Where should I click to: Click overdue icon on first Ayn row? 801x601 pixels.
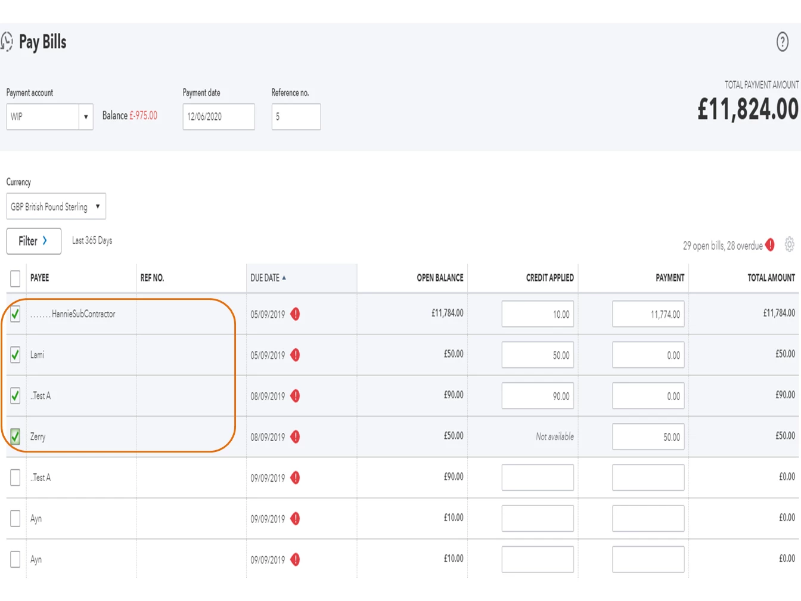pos(295,519)
